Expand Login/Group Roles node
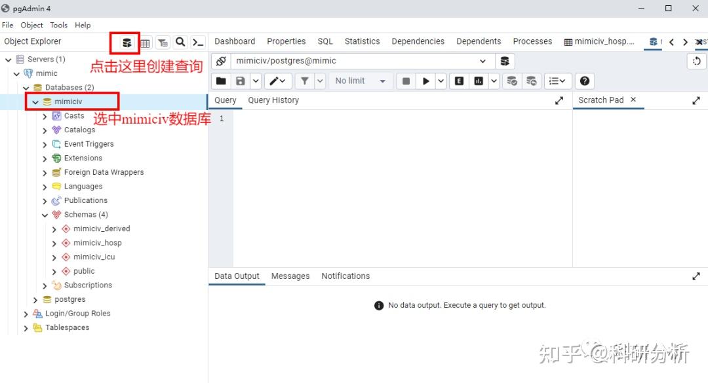Screen dimensions: 708x383 26,314
